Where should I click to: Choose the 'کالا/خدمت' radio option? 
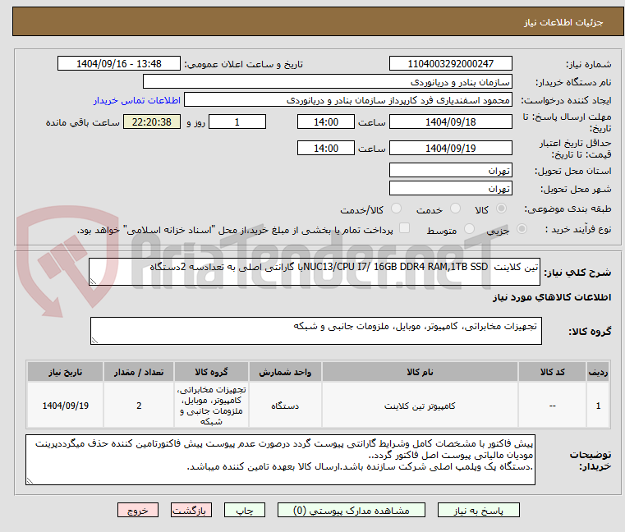click(398, 209)
